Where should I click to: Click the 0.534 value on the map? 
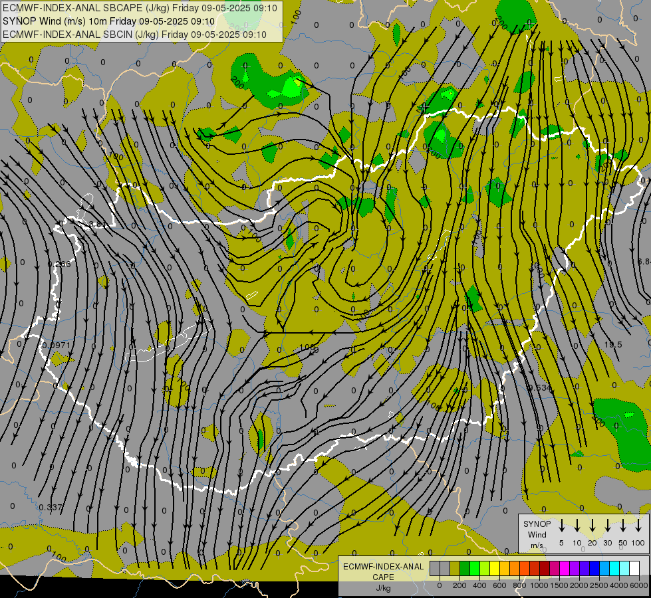click(540, 387)
